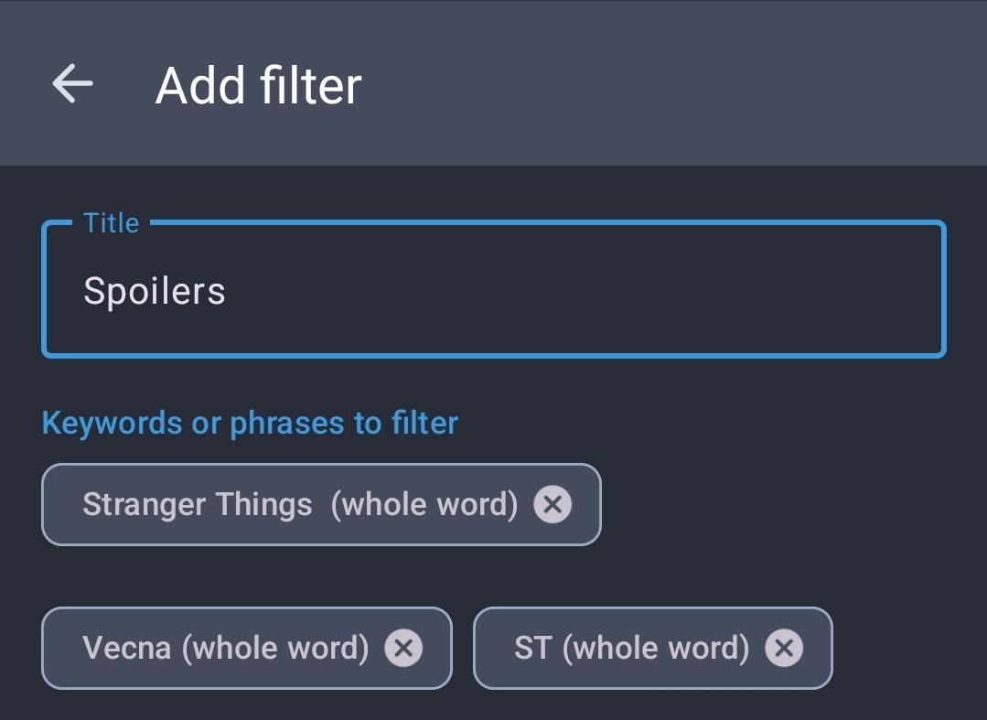The height and width of the screenshot is (720, 987).
Task: Place cursor on the Spoilers text
Action: [x=154, y=291]
